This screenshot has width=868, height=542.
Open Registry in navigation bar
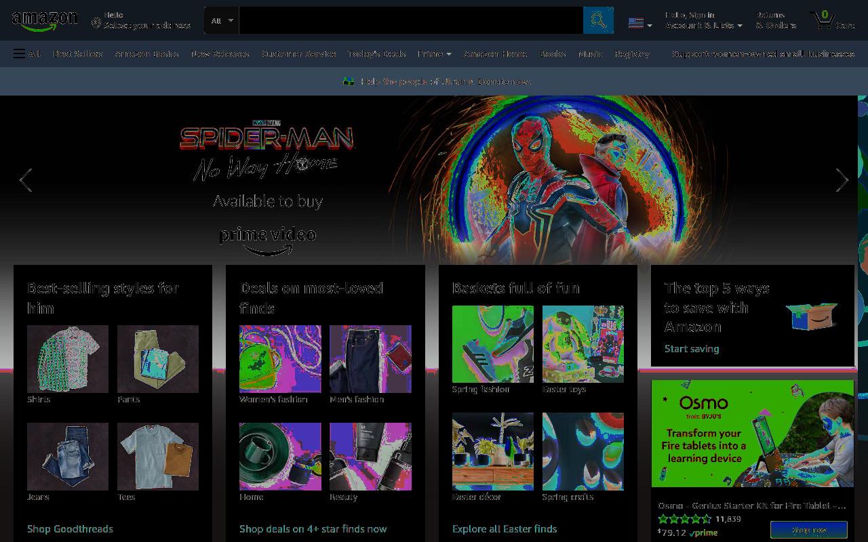632,54
